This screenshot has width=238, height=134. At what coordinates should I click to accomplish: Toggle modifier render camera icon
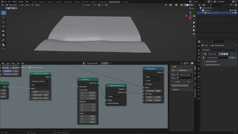(227, 54)
